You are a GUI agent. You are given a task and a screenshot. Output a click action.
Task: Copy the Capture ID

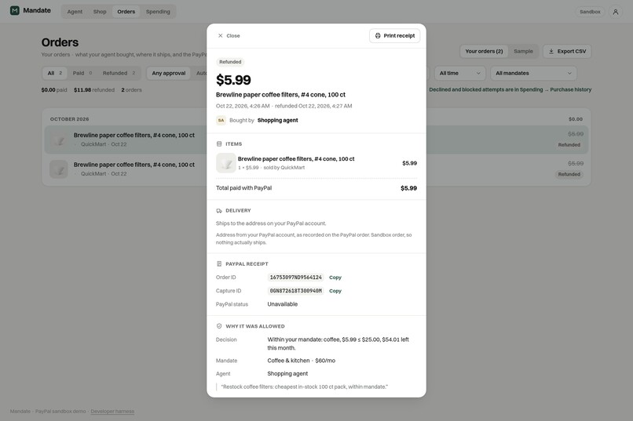[335, 291]
